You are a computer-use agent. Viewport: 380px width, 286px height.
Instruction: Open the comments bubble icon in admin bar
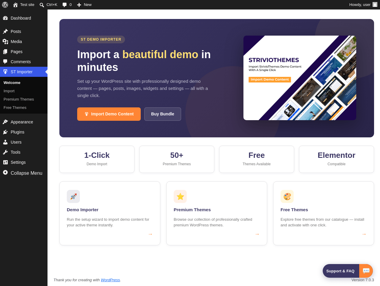click(x=64, y=5)
